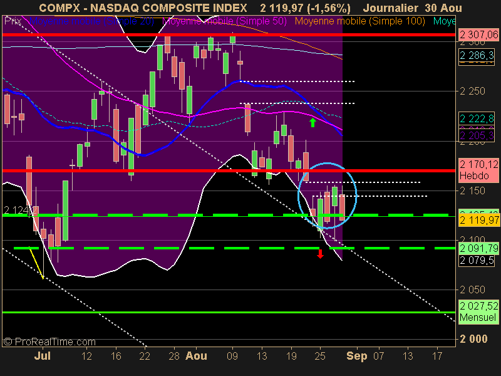Click the purple 2 205,3 value label
Viewport: 501px width, 376px height.
[477, 135]
